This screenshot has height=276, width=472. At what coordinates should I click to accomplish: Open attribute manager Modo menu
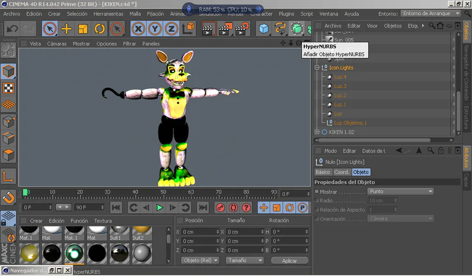pyautogui.click(x=330, y=151)
